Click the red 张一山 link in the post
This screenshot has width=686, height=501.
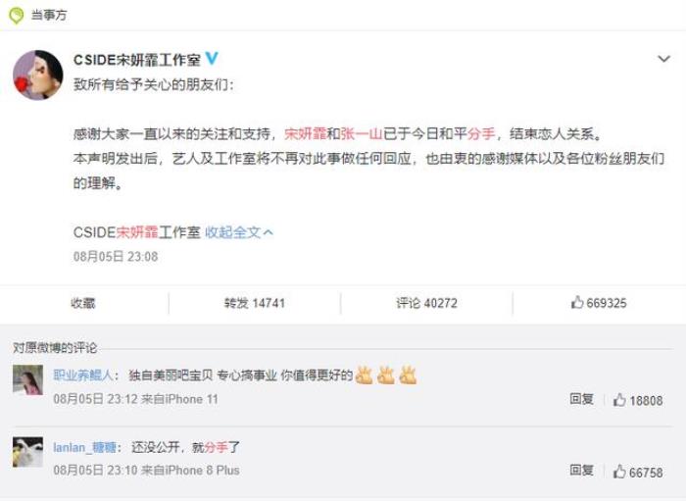362,133
